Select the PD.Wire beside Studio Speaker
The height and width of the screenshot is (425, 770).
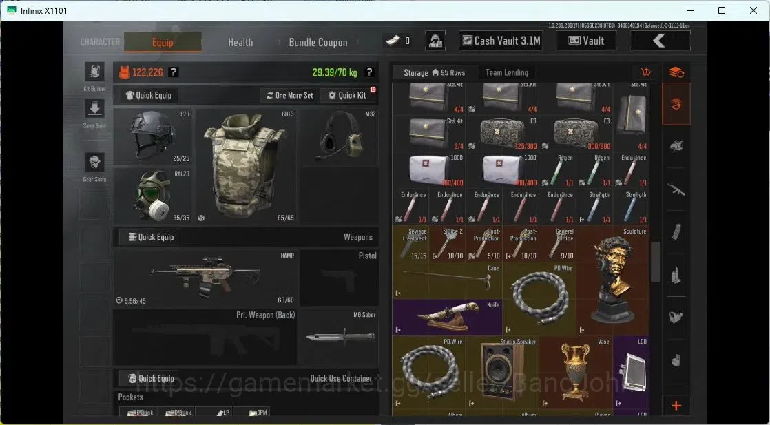click(428, 373)
